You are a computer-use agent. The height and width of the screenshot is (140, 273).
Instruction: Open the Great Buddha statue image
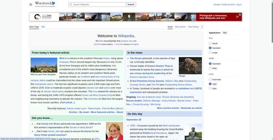[x=193, y=132]
